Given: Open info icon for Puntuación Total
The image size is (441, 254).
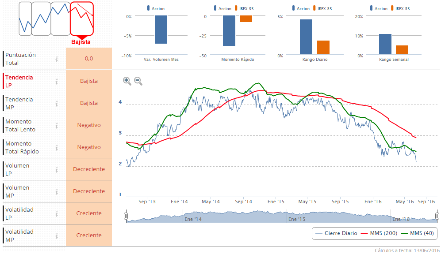Looking at the screenshot, I should 57,59.
